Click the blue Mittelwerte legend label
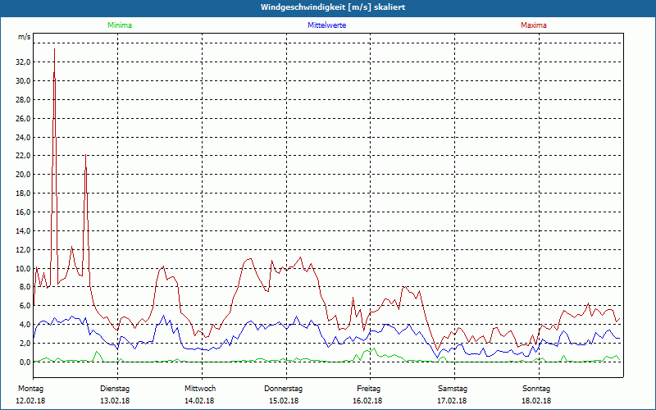The width and height of the screenshot is (656, 410). point(326,25)
